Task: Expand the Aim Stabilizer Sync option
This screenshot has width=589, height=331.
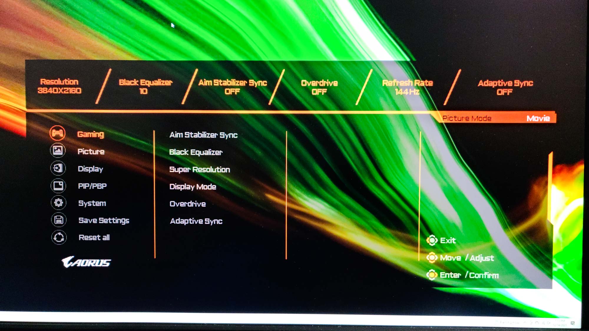Action: [x=203, y=134]
